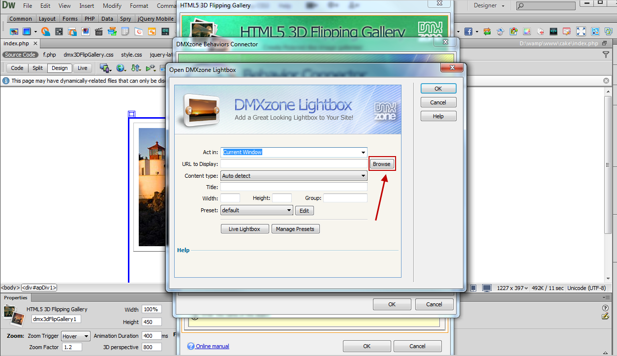Switch to Design view

tap(60, 68)
